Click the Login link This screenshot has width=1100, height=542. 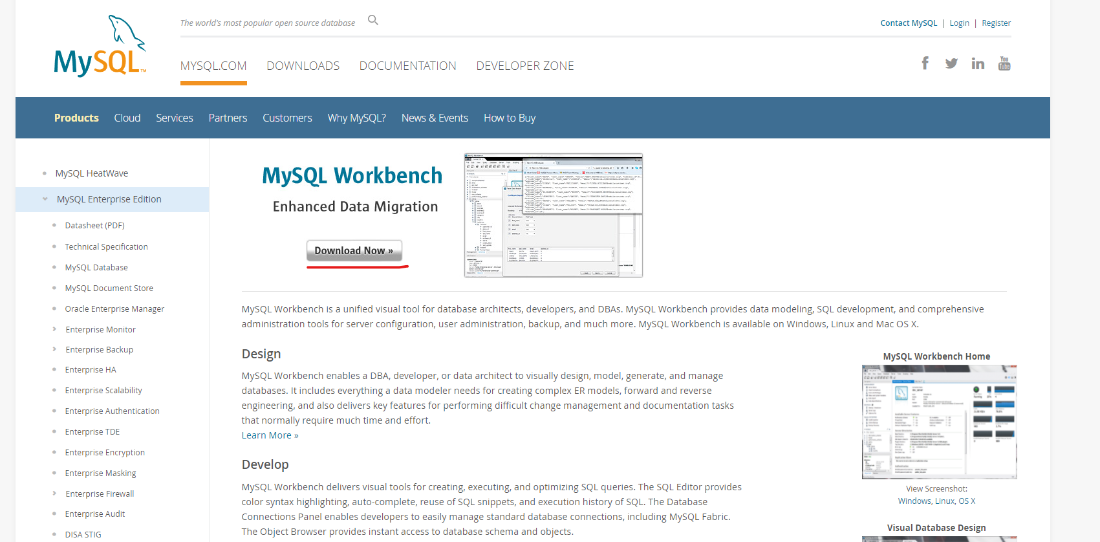[x=959, y=23]
